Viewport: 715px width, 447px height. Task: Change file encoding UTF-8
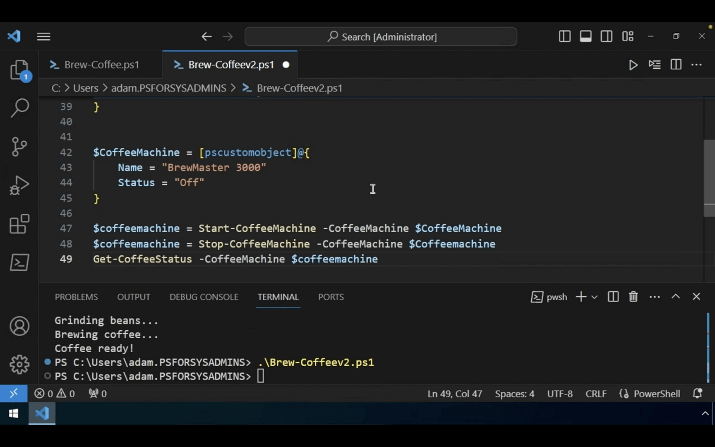(560, 394)
